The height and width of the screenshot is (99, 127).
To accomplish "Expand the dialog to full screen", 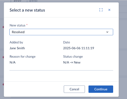I will click(101, 10).
